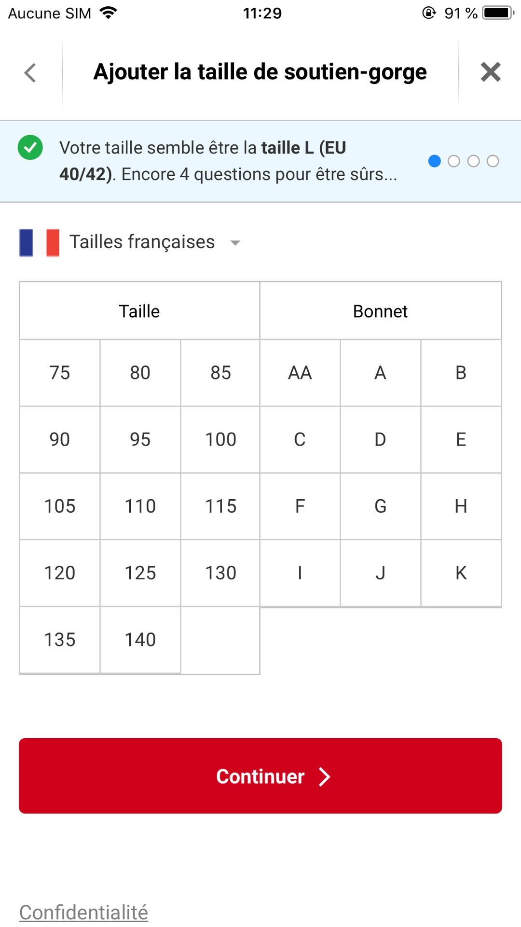
Task: Pick cup size AA
Action: click(300, 373)
